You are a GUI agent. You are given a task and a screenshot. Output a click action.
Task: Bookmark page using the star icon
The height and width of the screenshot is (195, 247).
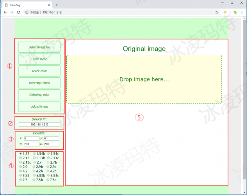click(x=217, y=12)
